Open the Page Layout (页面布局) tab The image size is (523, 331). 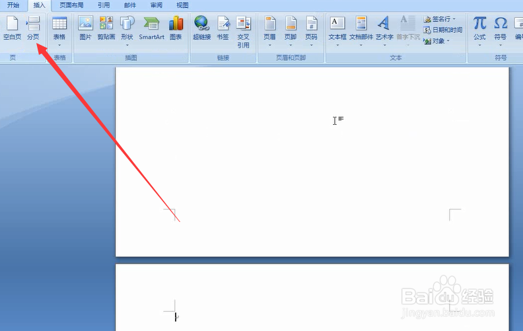(71, 5)
